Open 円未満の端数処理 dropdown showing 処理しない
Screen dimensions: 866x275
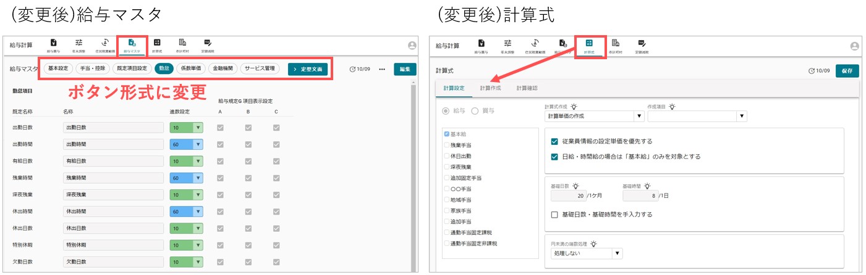585,253
